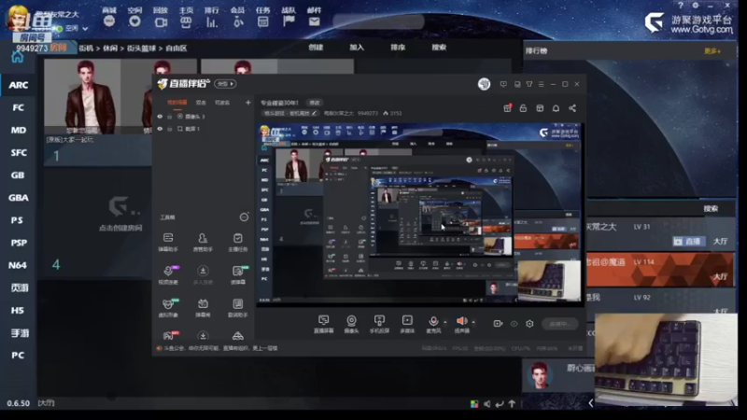The height and width of the screenshot is (420, 747).
Task: Click the unlock padlock icon in header
Action: pos(523,108)
